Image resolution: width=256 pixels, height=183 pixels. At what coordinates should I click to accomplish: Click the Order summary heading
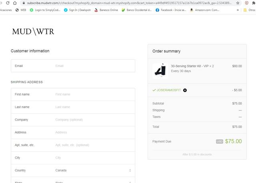click(166, 51)
